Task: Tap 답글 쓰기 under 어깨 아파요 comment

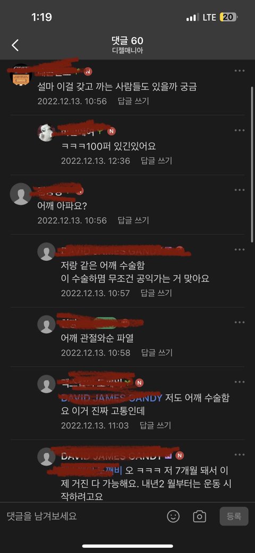Action: pos(133,220)
